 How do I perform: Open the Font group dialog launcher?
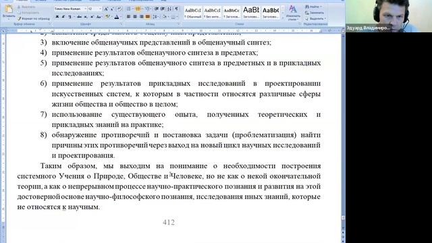click(122, 24)
